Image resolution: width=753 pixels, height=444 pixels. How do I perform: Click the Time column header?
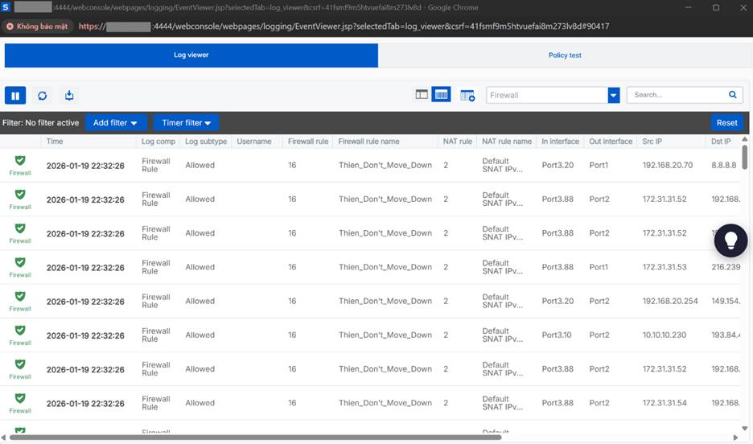(x=55, y=142)
